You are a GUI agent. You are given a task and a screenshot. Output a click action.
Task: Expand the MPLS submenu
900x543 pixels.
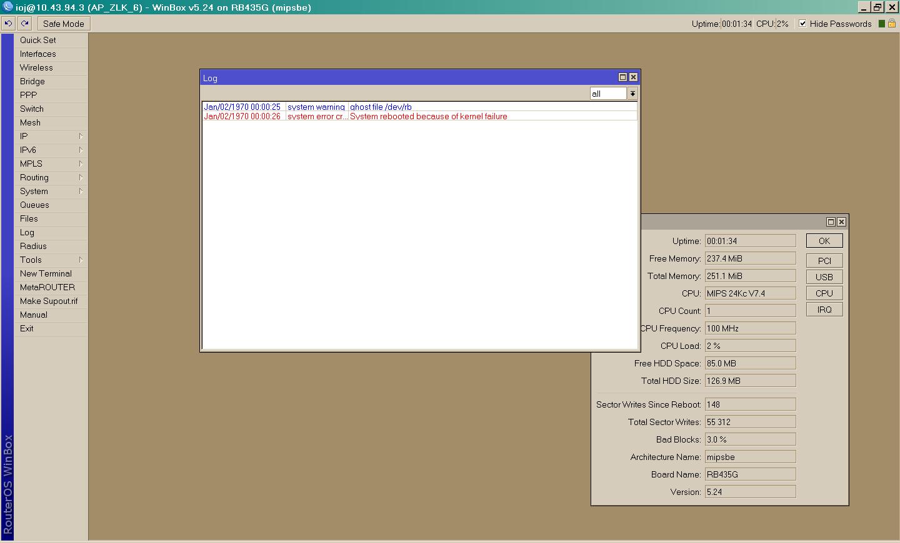click(81, 164)
